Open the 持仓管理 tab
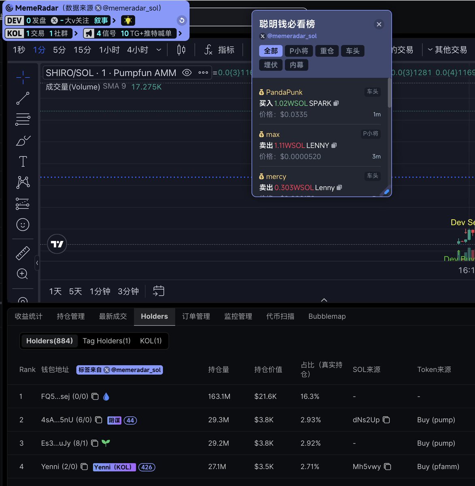This screenshot has width=475, height=486. click(71, 316)
